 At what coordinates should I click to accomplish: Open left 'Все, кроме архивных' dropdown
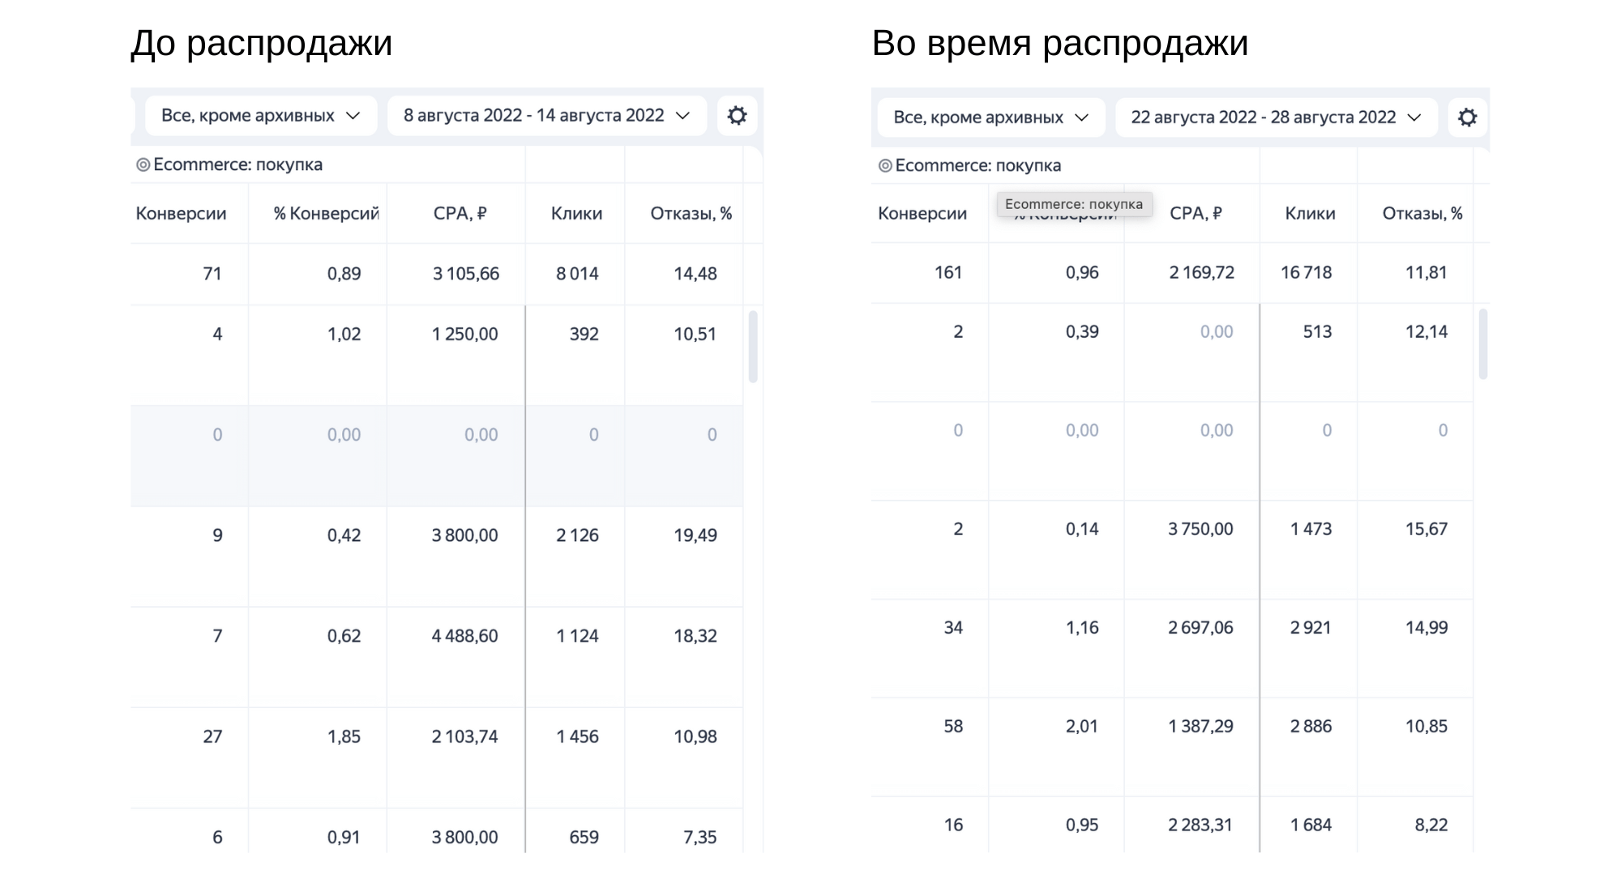pos(260,116)
